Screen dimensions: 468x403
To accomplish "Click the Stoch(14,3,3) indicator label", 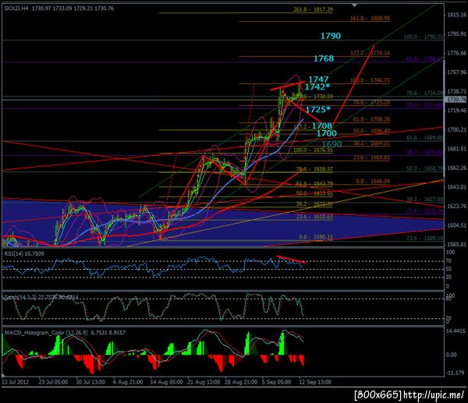I will point(41,298).
